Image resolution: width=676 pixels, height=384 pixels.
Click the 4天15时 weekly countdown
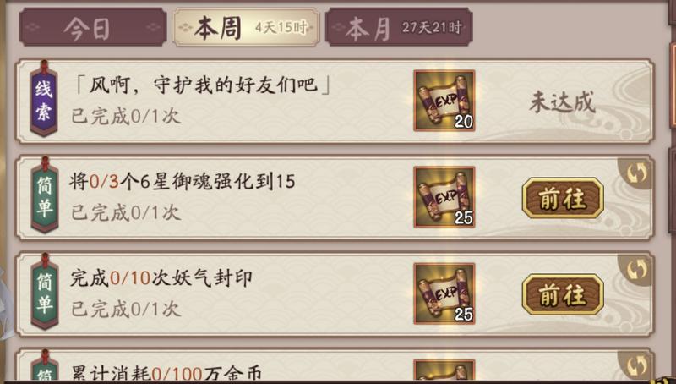pyautogui.click(x=281, y=28)
